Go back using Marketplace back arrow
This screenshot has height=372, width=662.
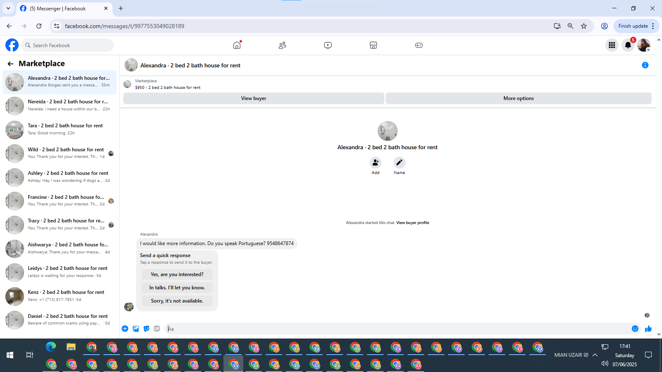10,64
